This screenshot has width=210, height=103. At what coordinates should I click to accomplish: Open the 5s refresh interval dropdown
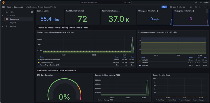point(201,7)
